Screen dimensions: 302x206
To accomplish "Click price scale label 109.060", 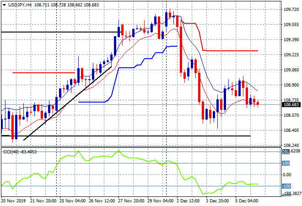I will (x=291, y=70).
